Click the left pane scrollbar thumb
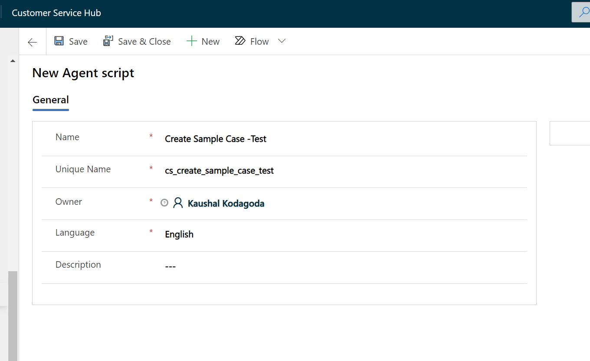This screenshot has height=361, width=590. click(x=13, y=316)
